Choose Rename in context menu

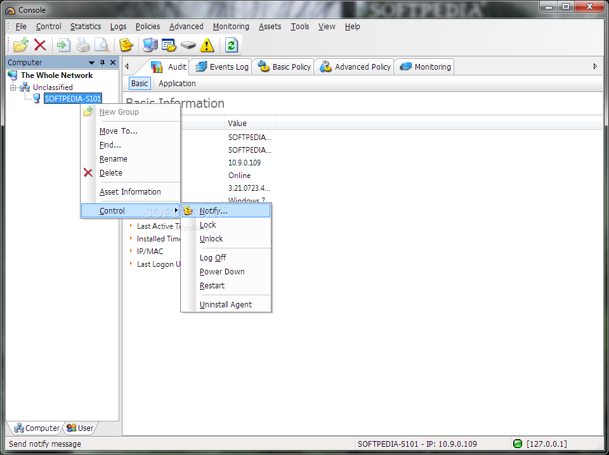pos(131,159)
